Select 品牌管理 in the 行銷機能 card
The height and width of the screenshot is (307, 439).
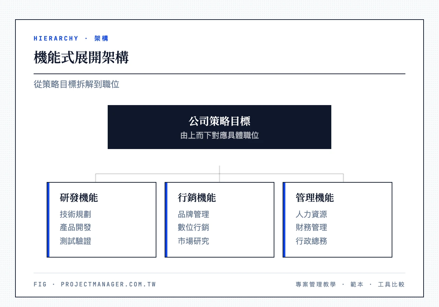(x=193, y=214)
